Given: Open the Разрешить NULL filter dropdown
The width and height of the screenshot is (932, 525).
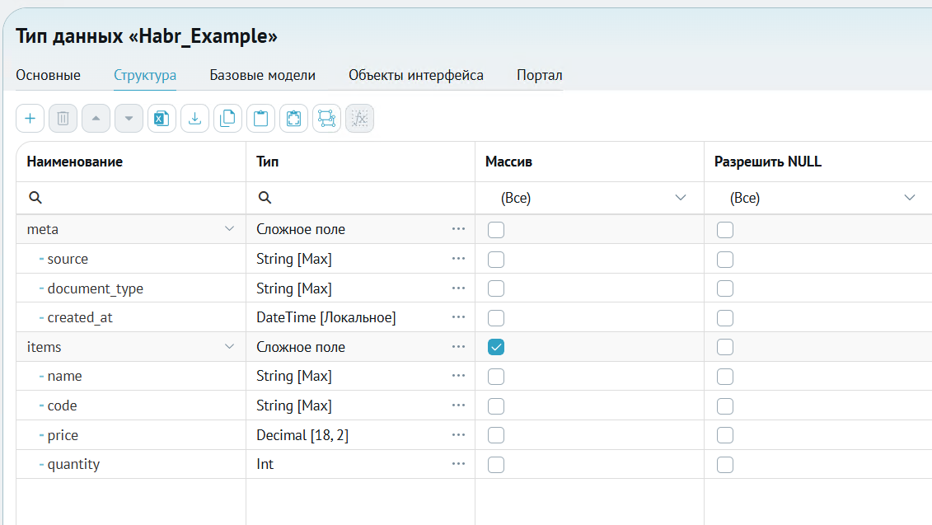Looking at the screenshot, I should tap(818, 198).
